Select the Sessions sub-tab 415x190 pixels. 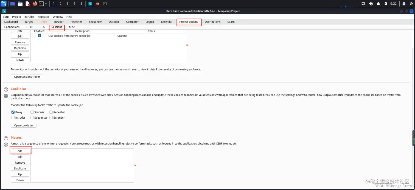coord(57,27)
